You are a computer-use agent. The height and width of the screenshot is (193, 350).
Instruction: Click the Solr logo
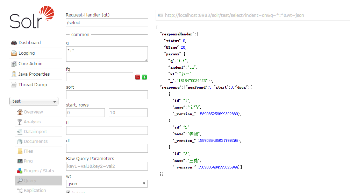[32, 17]
